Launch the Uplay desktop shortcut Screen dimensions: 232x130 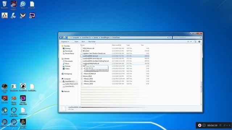[23, 5]
